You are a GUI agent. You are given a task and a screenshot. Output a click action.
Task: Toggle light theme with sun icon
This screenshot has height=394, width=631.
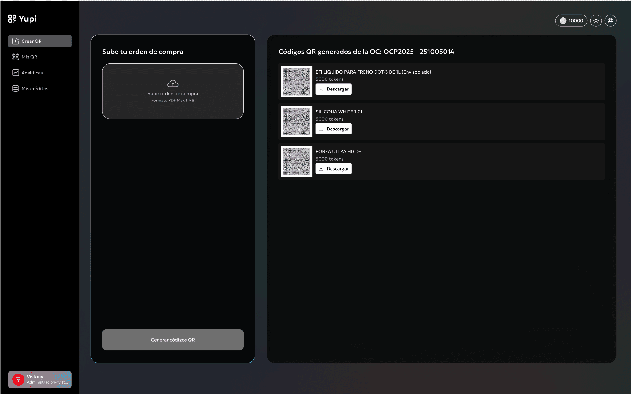(x=596, y=21)
